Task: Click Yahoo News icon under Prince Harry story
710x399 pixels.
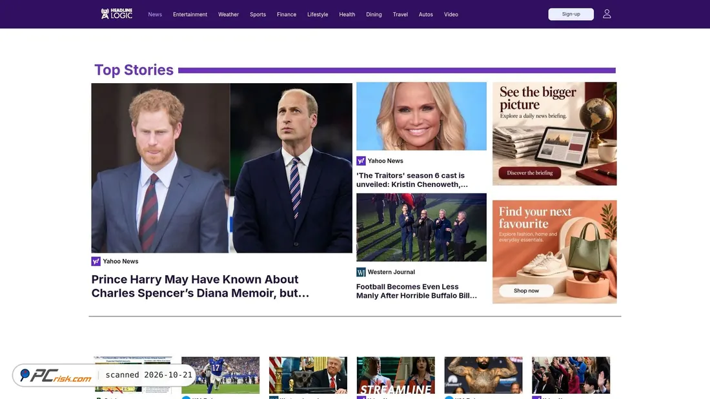Action: tap(96, 261)
